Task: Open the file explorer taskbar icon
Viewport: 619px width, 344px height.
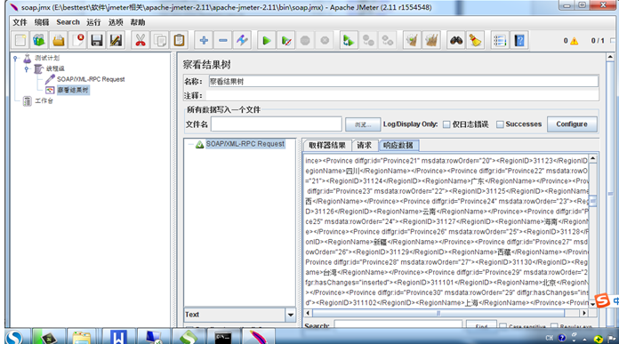Action: coord(81,337)
